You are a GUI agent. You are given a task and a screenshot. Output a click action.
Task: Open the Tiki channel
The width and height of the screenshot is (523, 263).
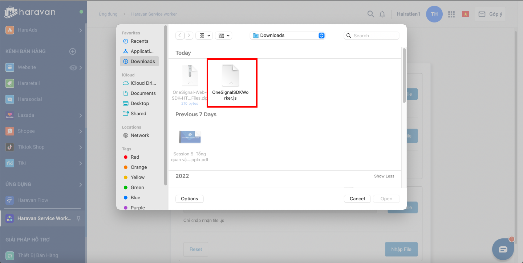(x=22, y=163)
